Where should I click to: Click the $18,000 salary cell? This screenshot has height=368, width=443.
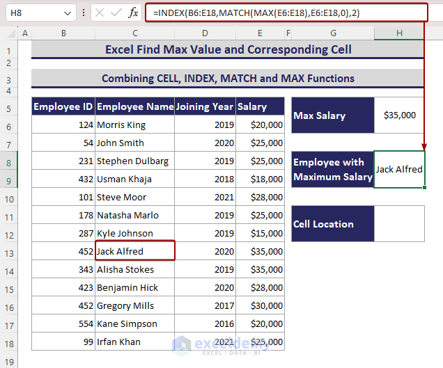tap(261, 179)
